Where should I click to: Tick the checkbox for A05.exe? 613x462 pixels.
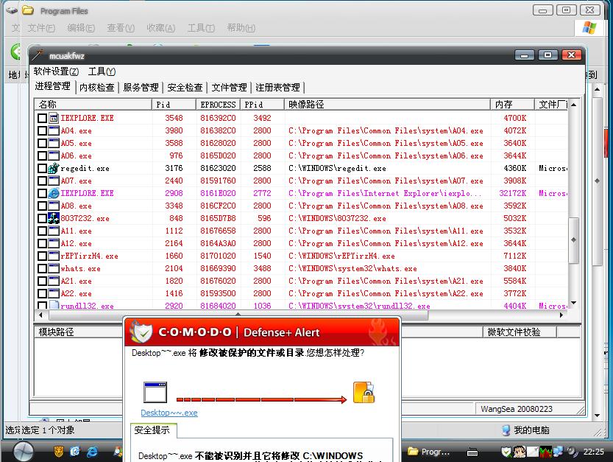42,143
